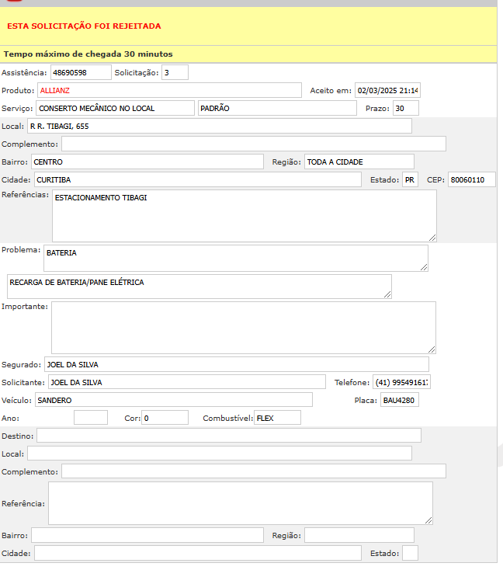Click the RECARGA DE BATERIA/PANE ELÉTRICA textarea
503x570 pixels.
[x=199, y=286]
